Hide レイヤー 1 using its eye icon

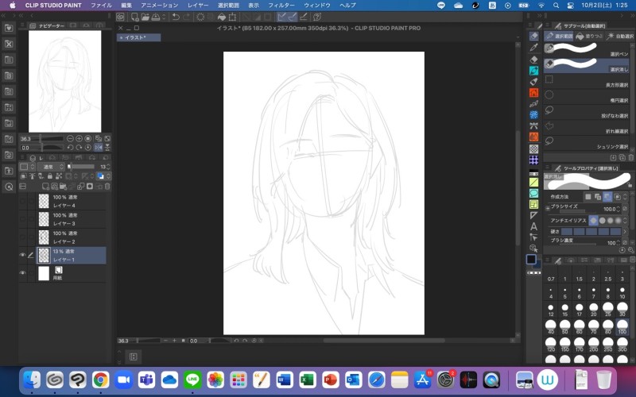22,255
